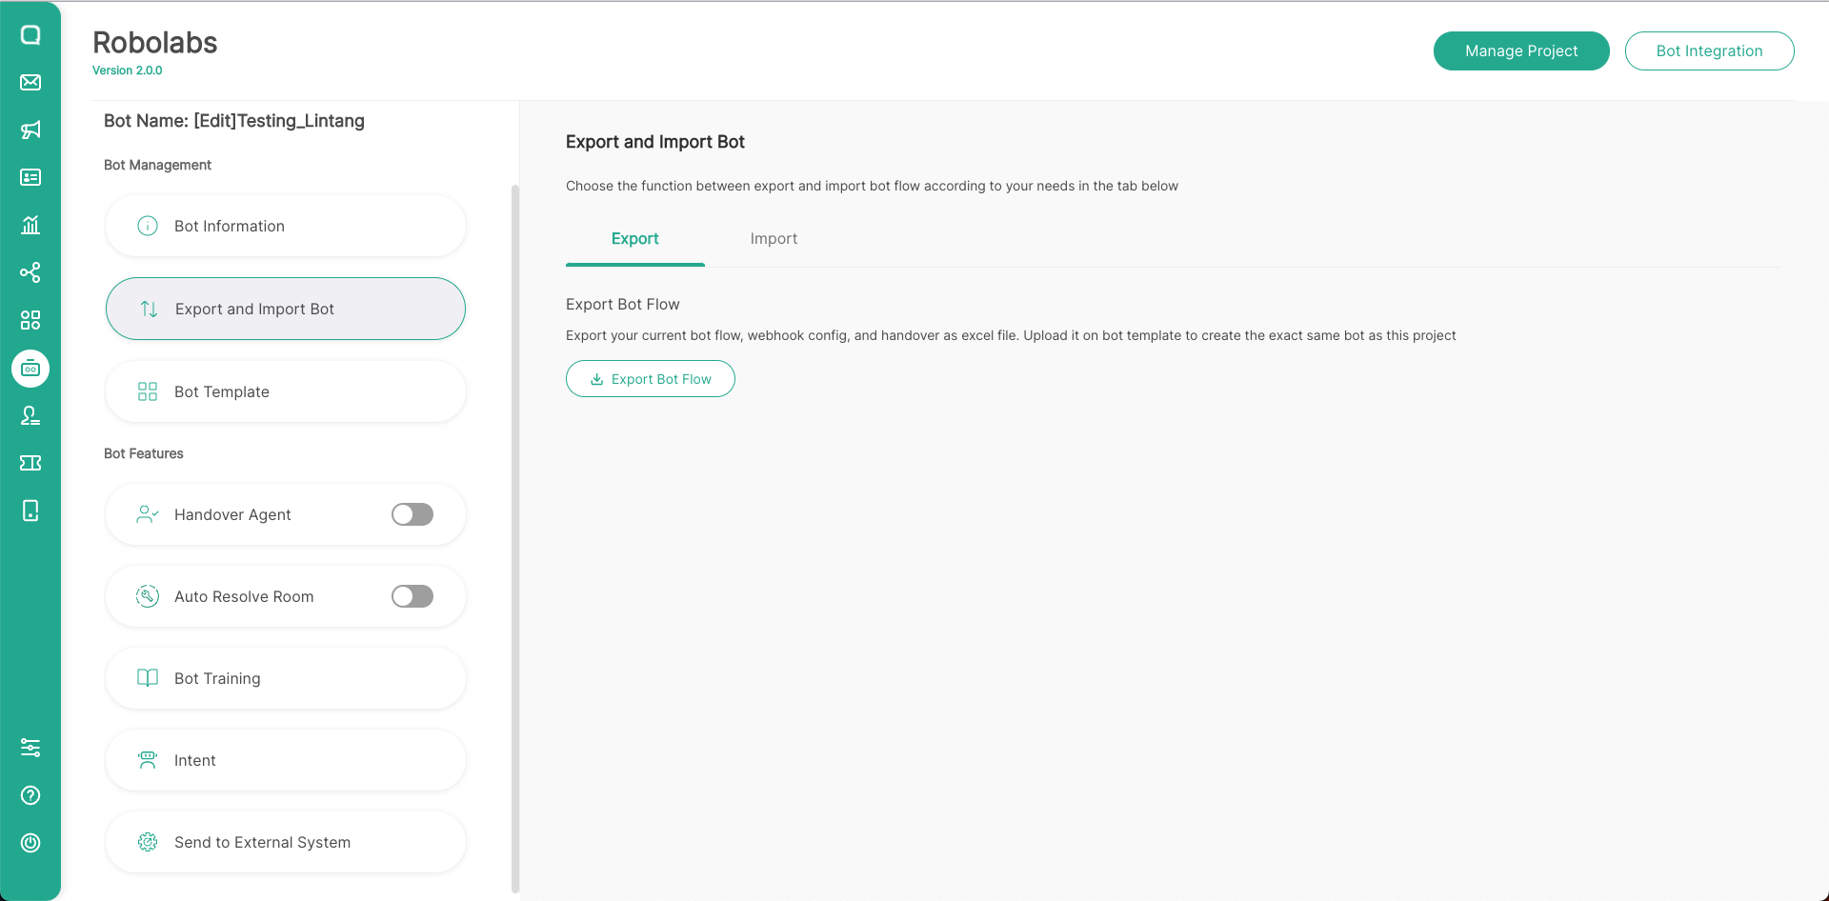Open the help question mark icon
Image resolution: width=1829 pixels, height=901 pixels.
[30, 795]
